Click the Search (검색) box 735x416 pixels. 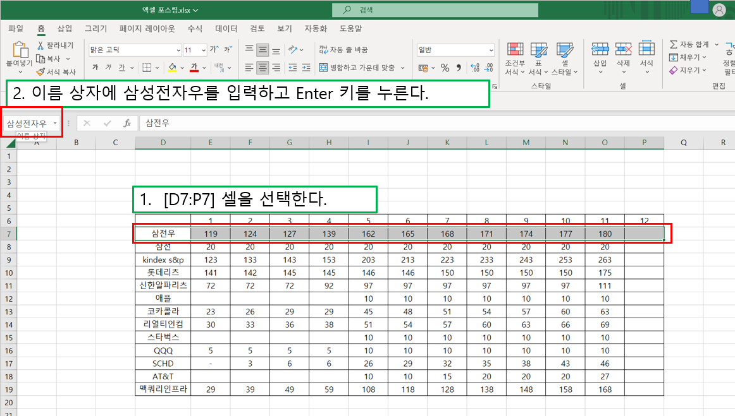[x=435, y=10]
